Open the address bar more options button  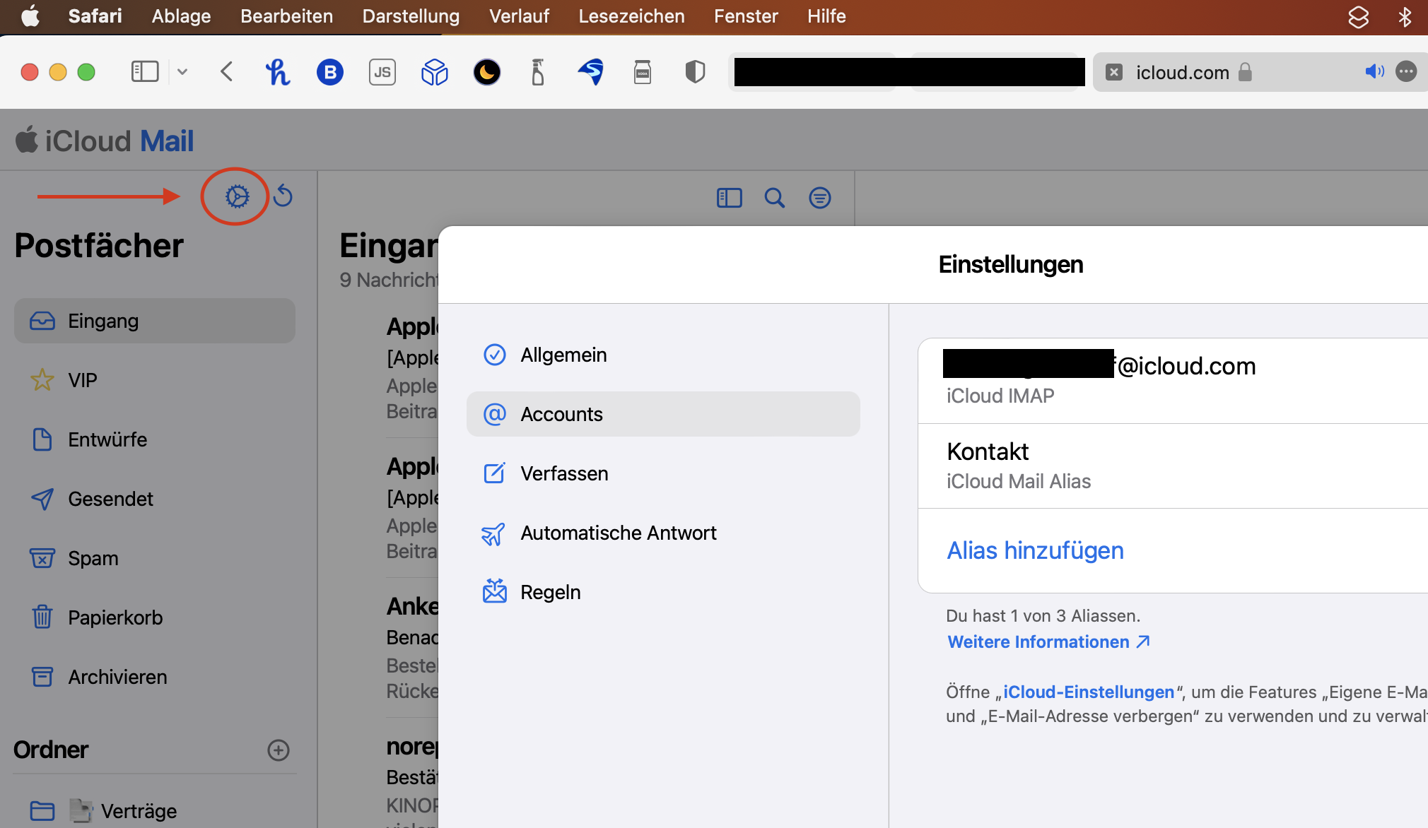(x=1406, y=71)
